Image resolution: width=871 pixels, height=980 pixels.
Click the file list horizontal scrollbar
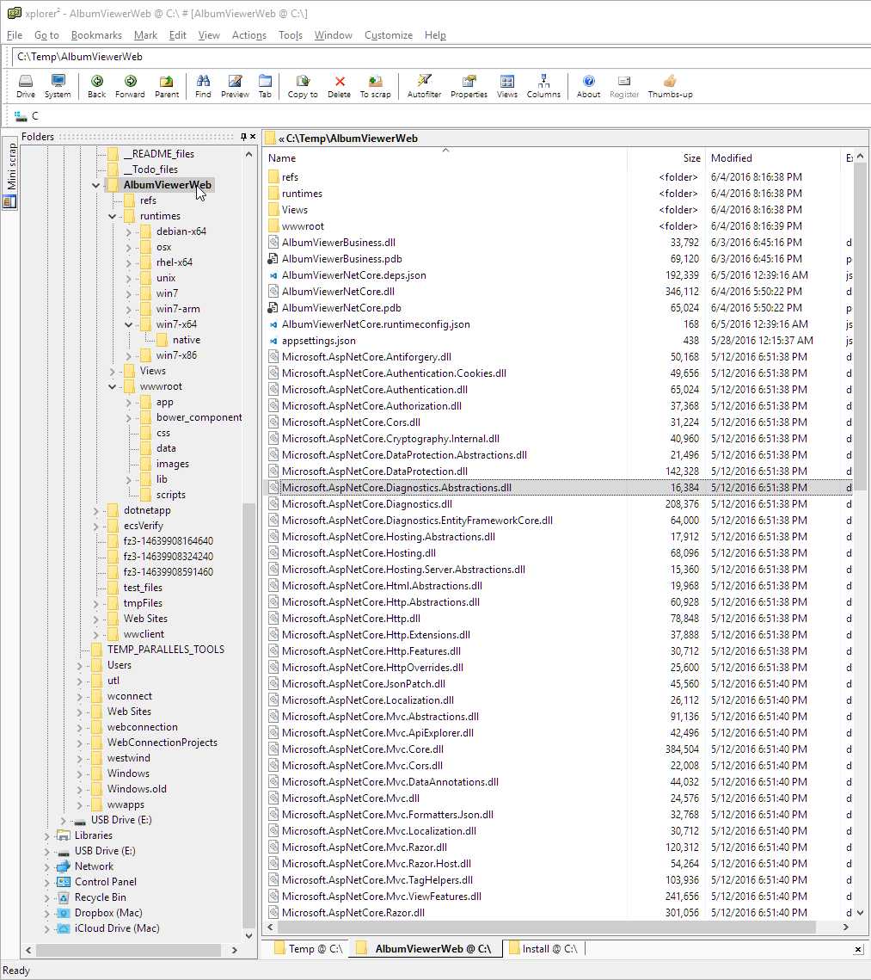(546, 928)
